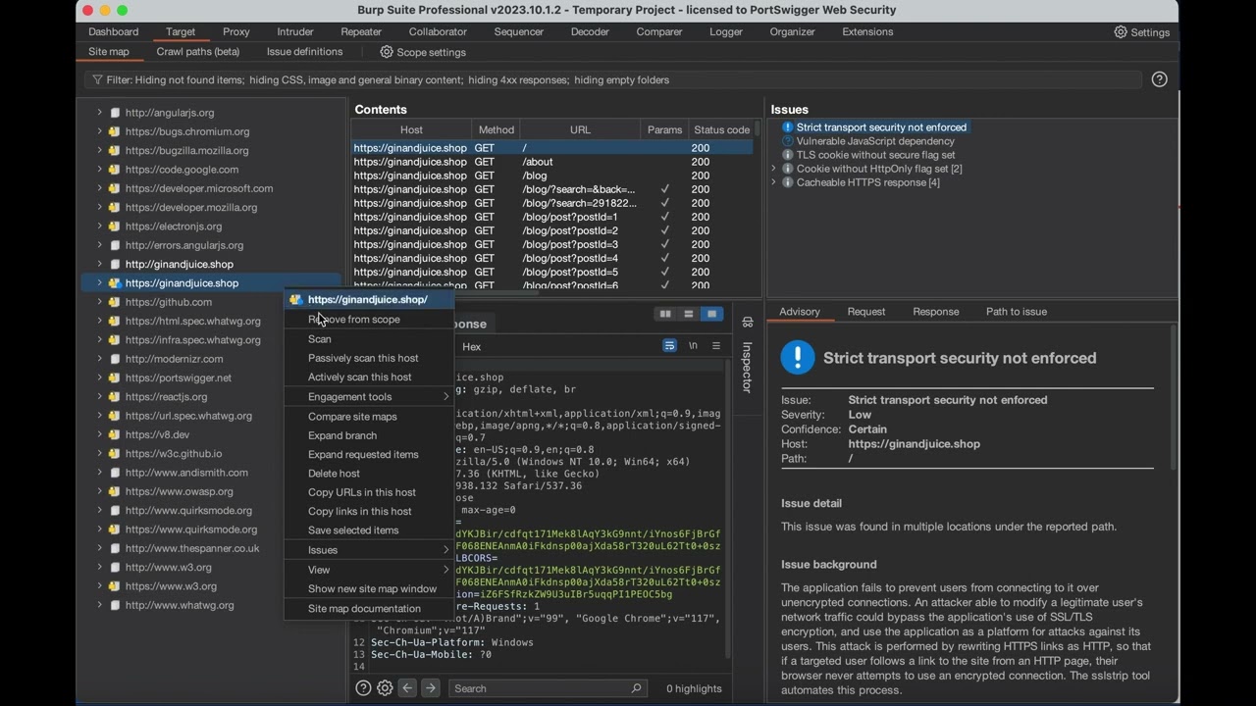Expand Cacheable HTTPS response issue group

(774, 182)
